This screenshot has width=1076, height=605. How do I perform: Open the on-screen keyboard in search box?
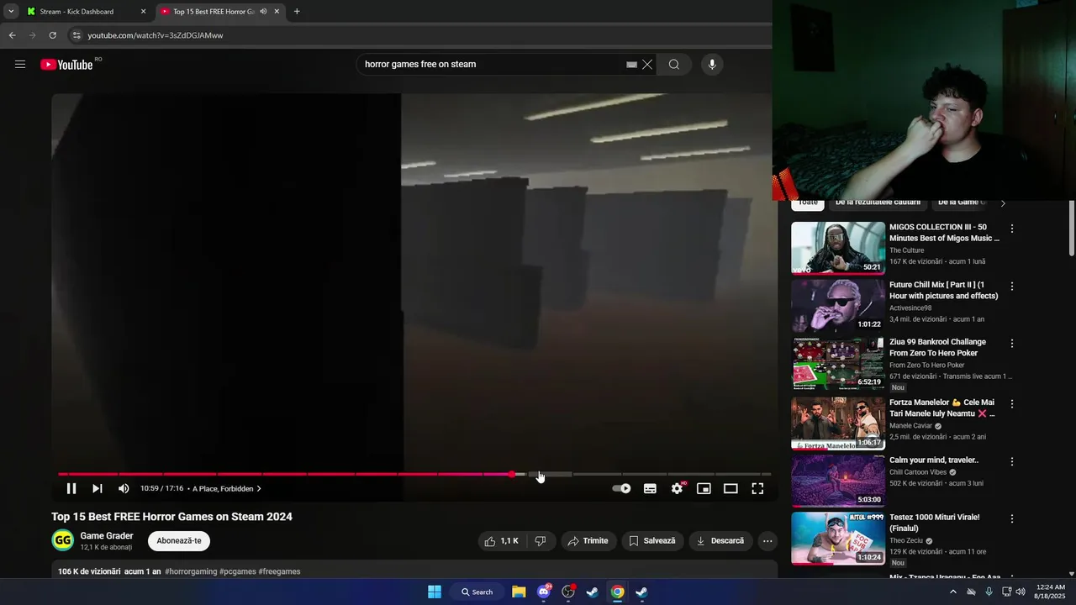(631, 65)
